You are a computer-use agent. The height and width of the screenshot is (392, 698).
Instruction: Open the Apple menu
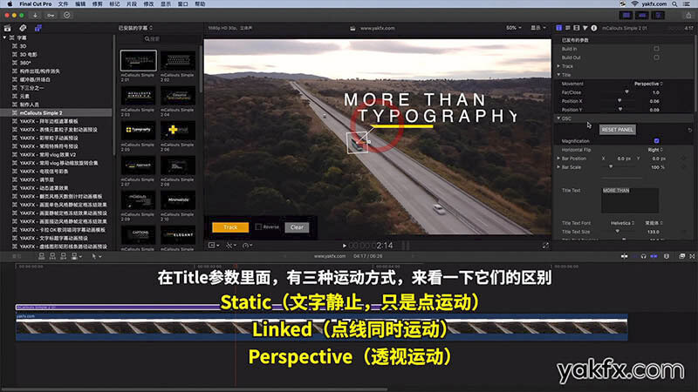coord(10,4)
